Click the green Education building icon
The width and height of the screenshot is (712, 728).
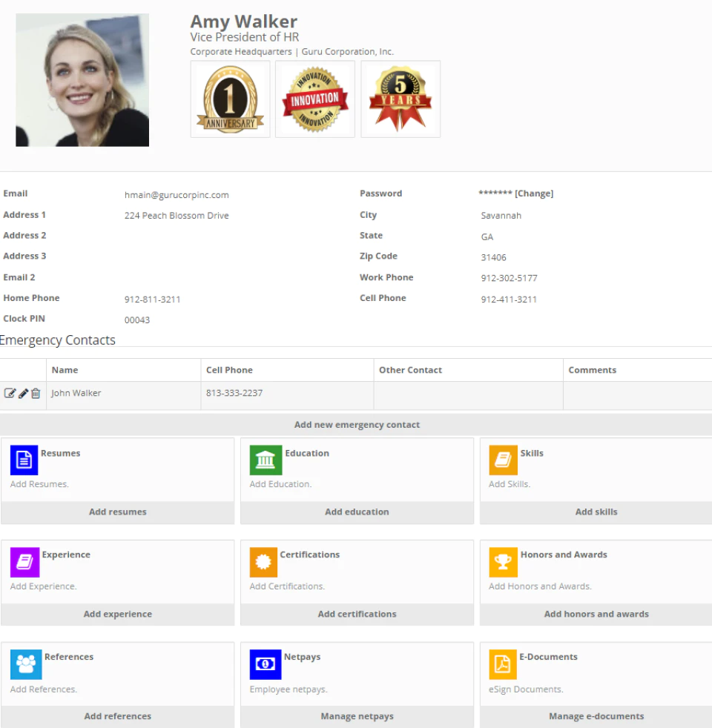click(266, 460)
